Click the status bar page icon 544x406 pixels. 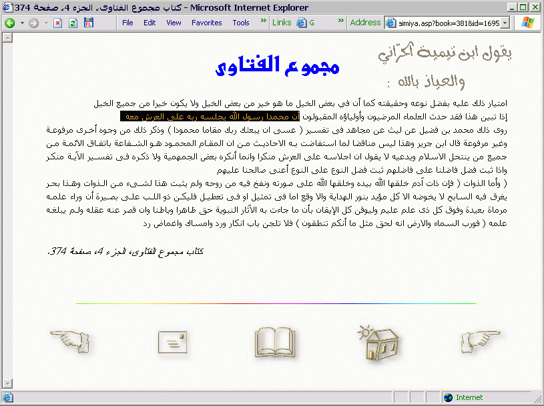[x=7, y=397]
